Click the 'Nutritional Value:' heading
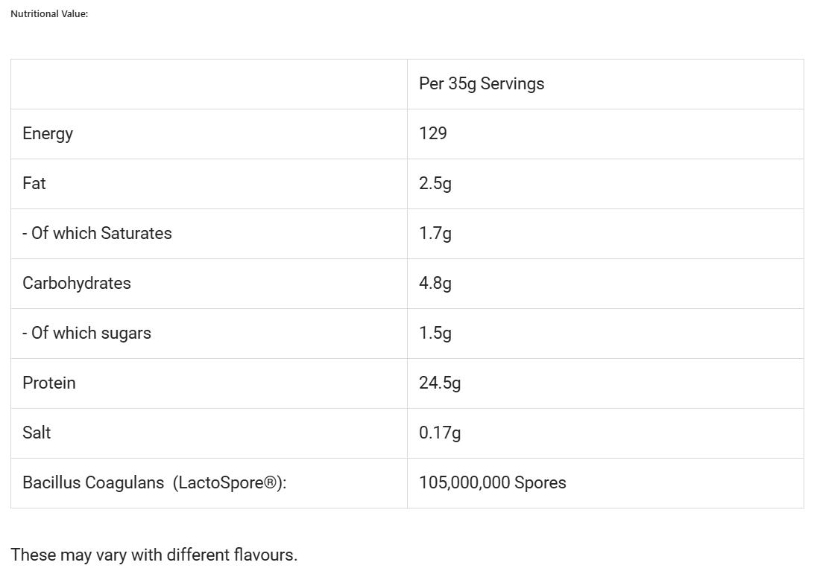 [x=49, y=14]
